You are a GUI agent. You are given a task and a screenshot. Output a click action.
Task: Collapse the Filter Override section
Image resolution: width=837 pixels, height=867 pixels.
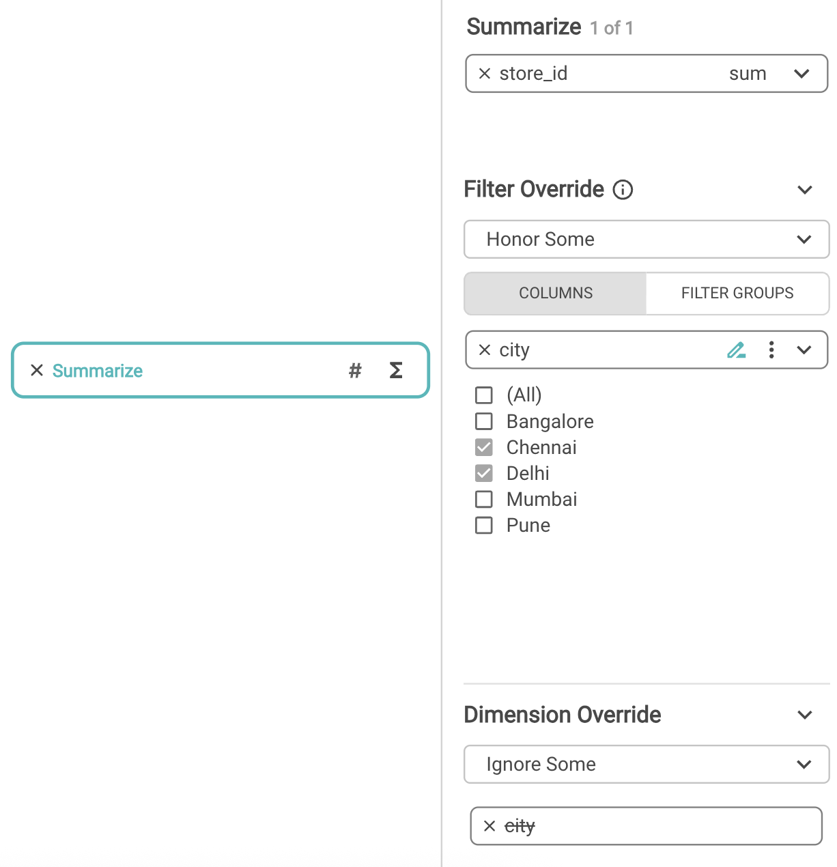click(805, 190)
